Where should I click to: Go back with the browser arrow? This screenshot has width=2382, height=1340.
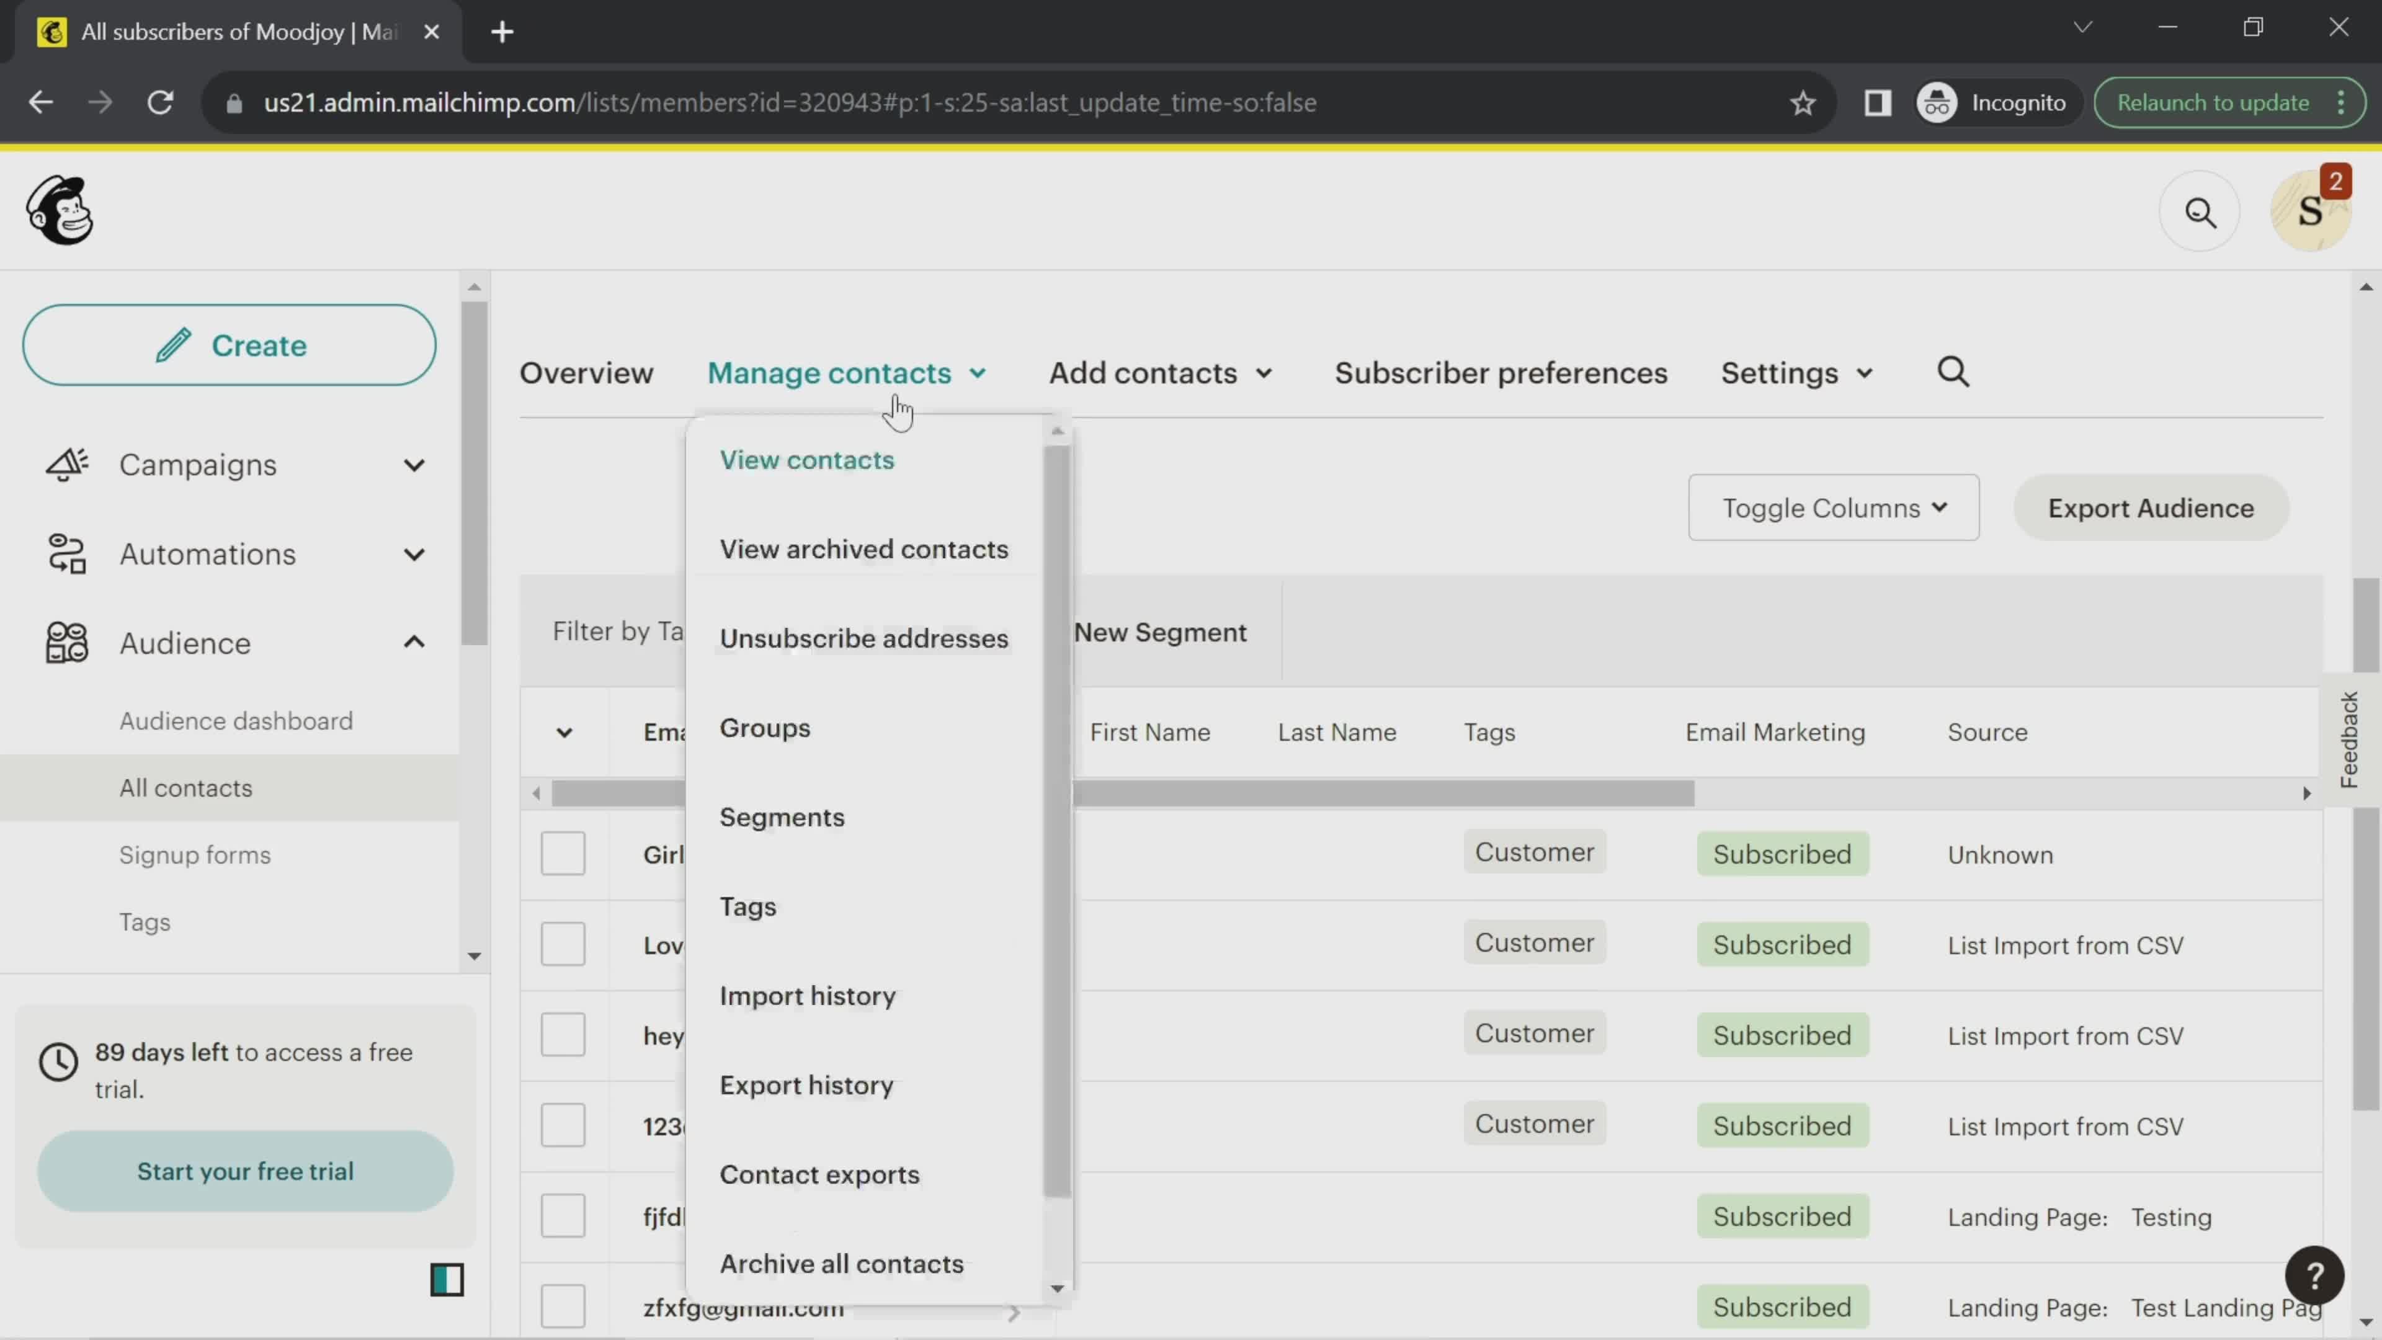(x=41, y=102)
